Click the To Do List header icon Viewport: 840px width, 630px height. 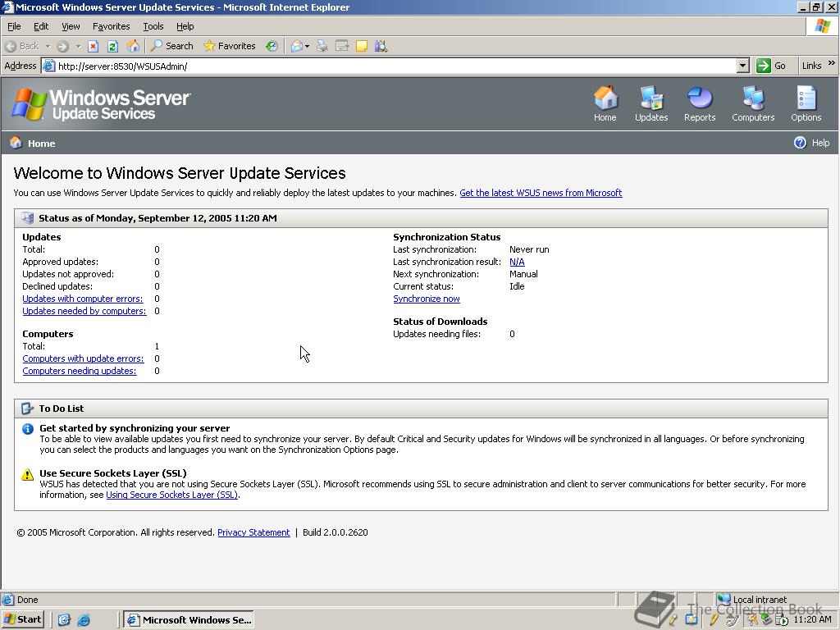[x=27, y=409]
